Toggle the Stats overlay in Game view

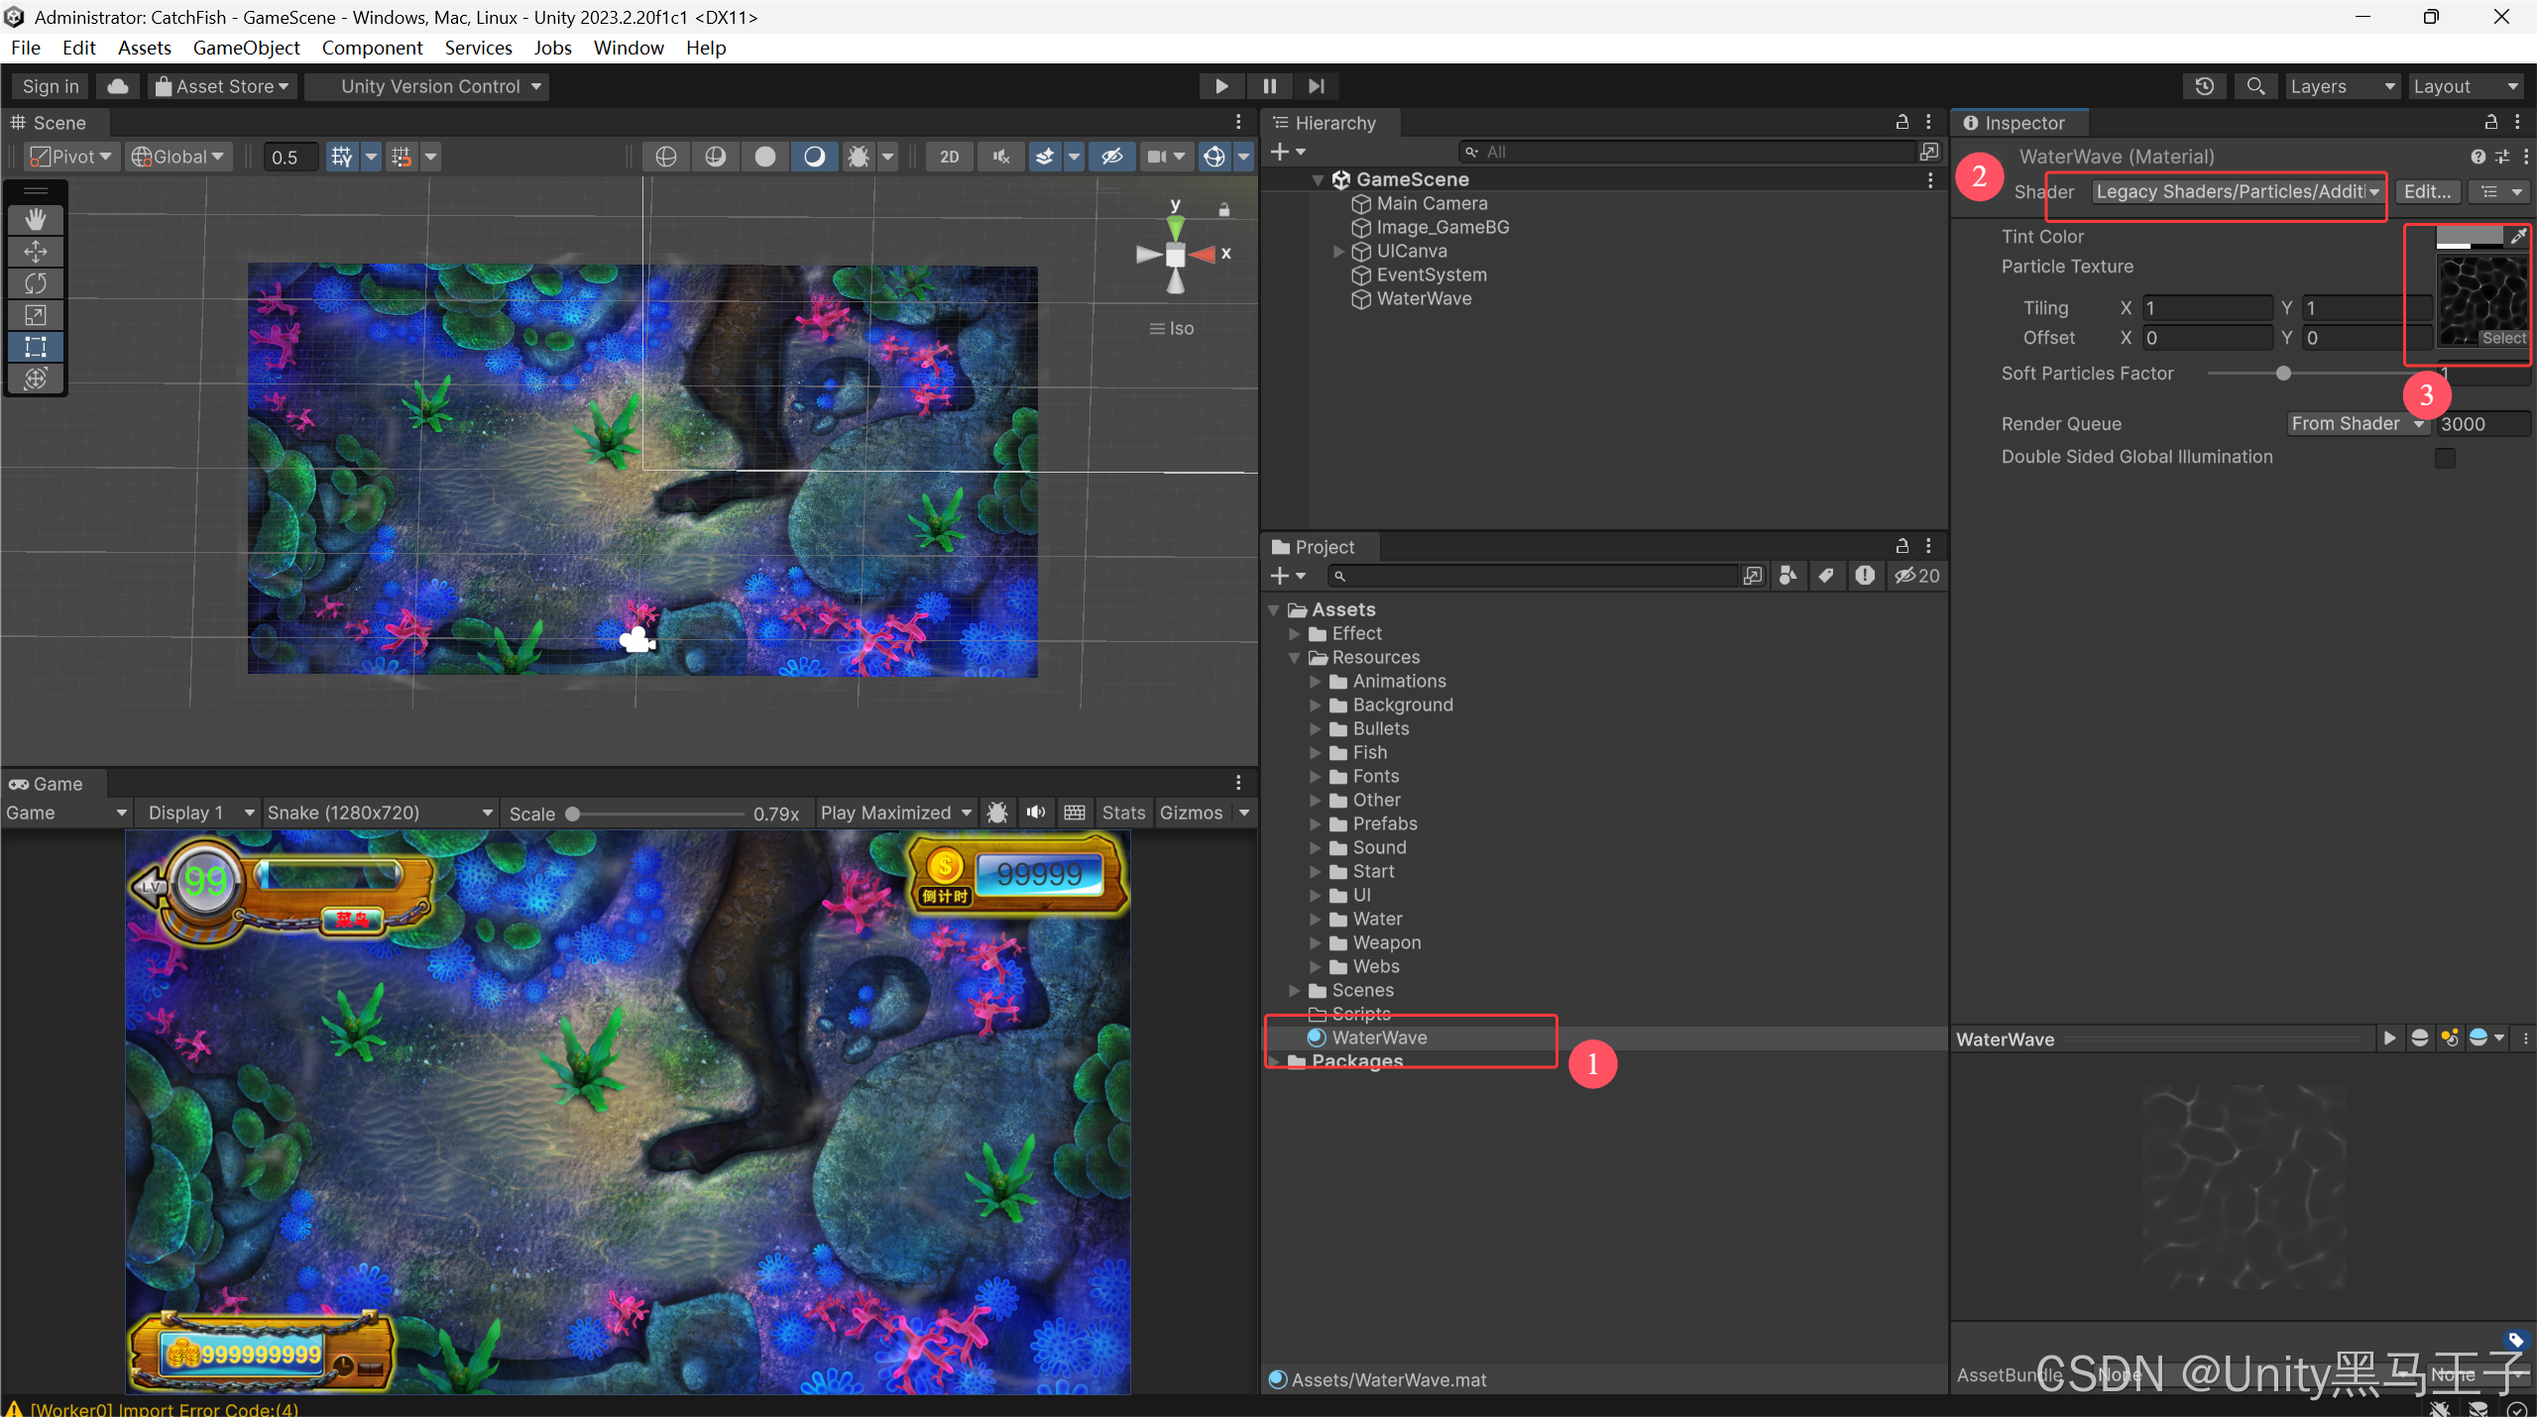point(1123,813)
